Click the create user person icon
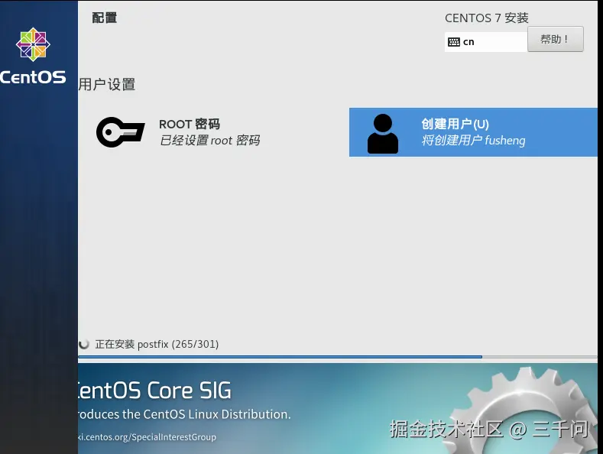Viewport: 603px width, 454px height. [x=383, y=134]
